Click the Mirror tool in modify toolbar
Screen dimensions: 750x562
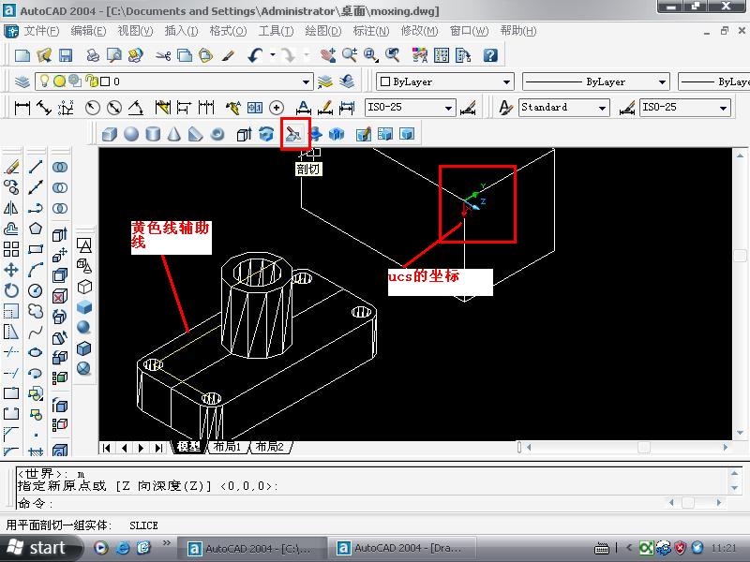11,208
